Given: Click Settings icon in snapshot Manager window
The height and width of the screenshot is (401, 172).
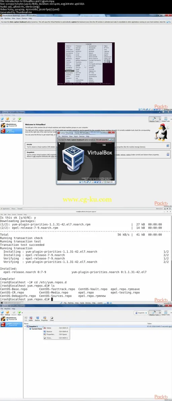Looking at the screenshot, I should (7, 313).
